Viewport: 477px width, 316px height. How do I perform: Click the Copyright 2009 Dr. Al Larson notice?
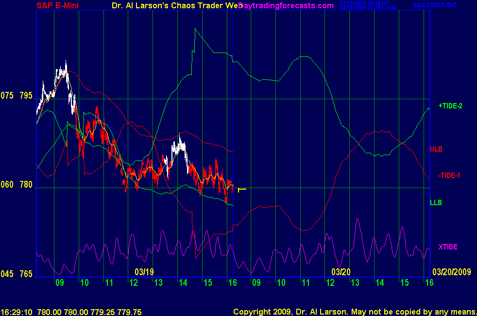tap(354, 312)
